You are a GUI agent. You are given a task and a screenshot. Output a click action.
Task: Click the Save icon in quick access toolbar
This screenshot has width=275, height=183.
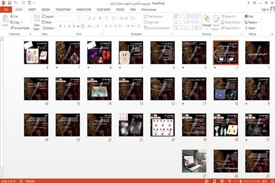coord(10,3)
